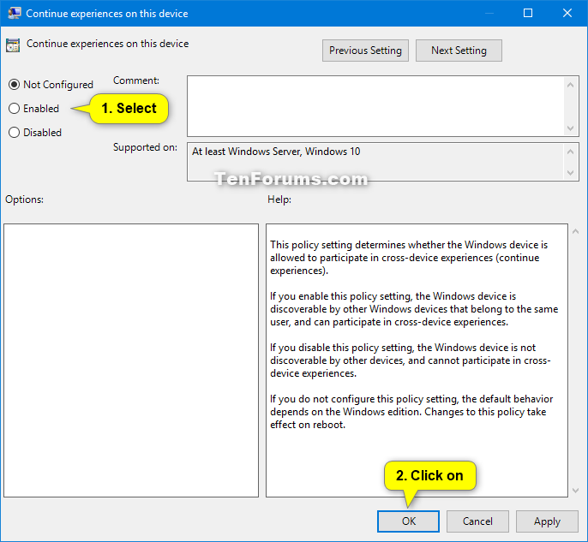The width and height of the screenshot is (588, 542).
Task: Click Supported on box scroll up arrow
Action: coord(570,152)
